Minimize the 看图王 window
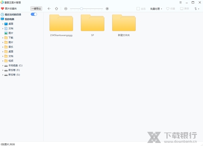 point(187,3)
